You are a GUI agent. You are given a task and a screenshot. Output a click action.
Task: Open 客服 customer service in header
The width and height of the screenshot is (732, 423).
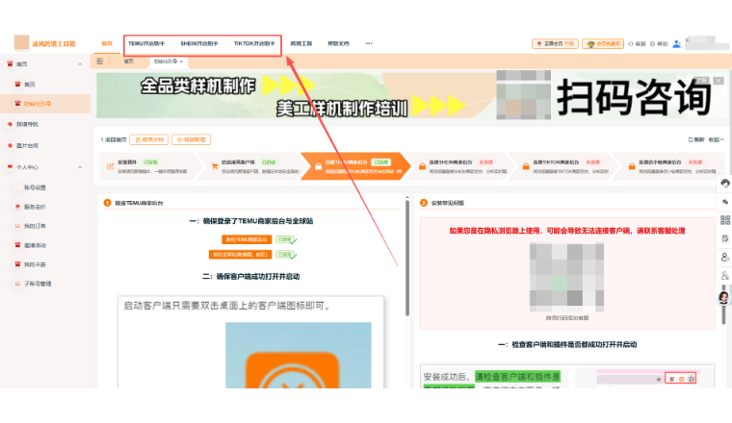click(x=637, y=44)
